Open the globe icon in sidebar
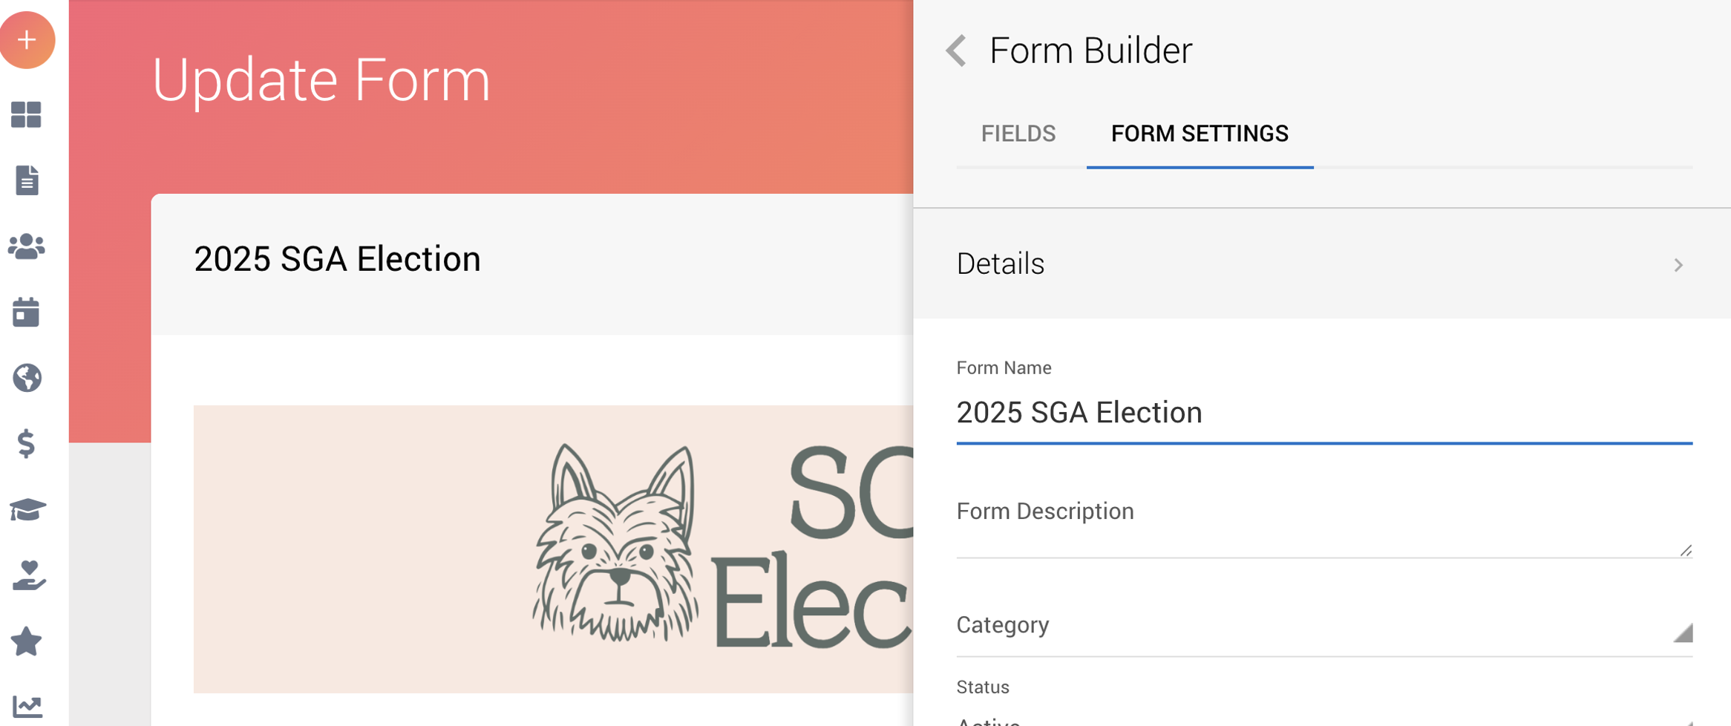This screenshot has width=1731, height=726. click(27, 378)
